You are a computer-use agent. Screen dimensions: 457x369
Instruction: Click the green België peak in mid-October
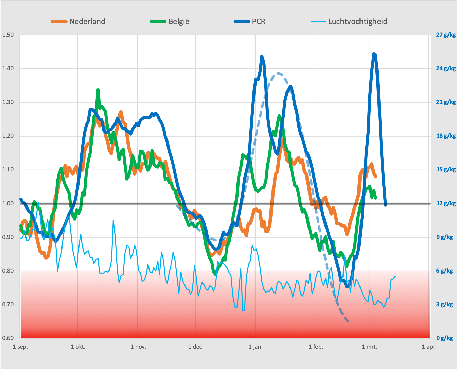coord(98,90)
